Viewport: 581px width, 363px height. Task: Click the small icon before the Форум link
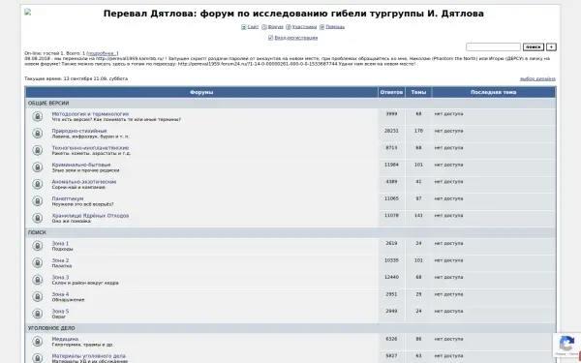(264, 27)
